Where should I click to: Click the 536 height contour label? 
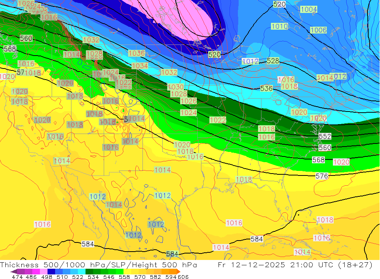[266, 88]
